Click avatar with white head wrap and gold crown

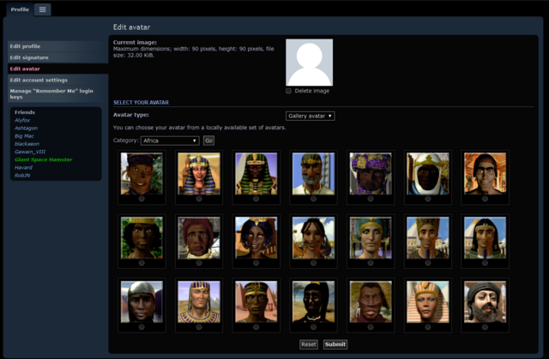coord(428,173)
